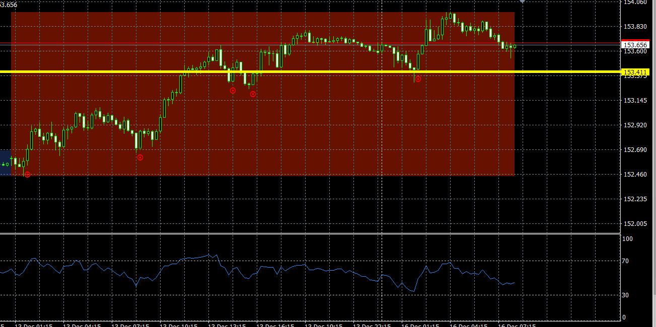The width and height of the screenshot is (656, 327).
Task: Click the RSI 70 level label
Action: [x=626, y=261]
